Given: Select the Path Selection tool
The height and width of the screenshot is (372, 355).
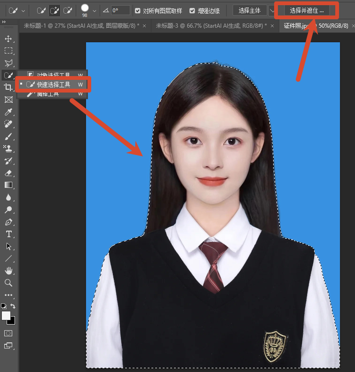Looking at the screenshot, I should point(8,247).
